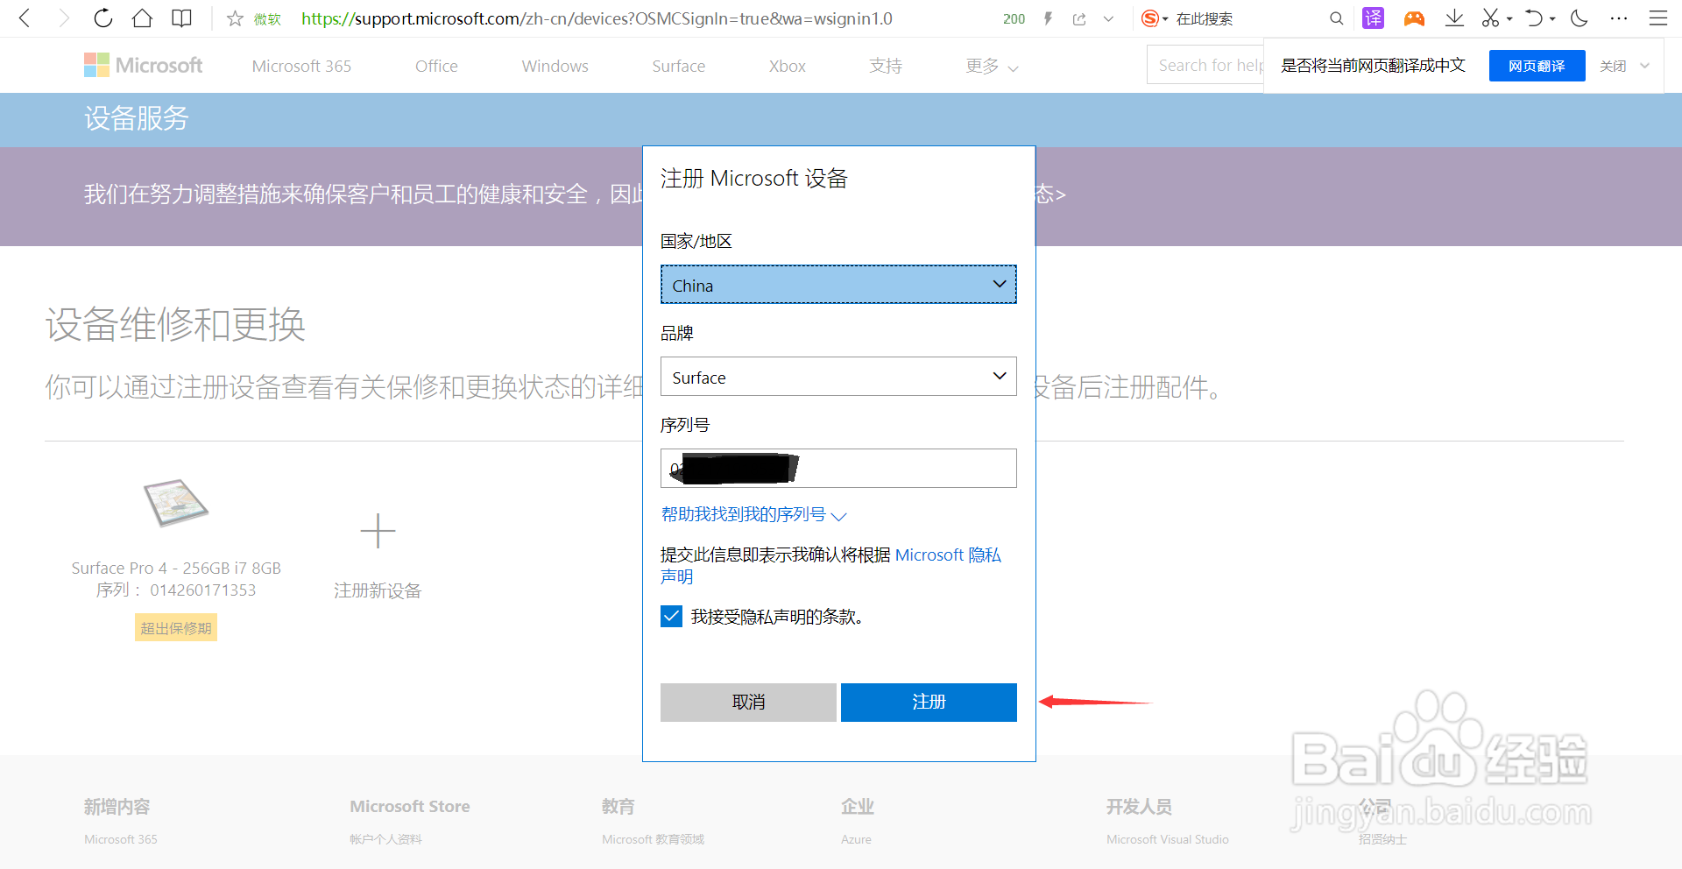Click the lightning speed-mode icon in address bar
This screenshot has height=869, width=1682.
point(1048,18)
